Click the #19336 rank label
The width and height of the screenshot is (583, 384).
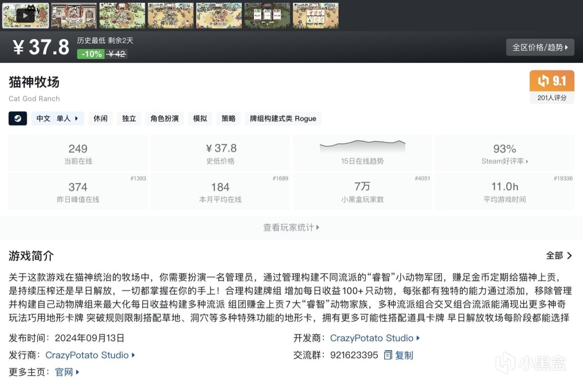click(563, 178)
